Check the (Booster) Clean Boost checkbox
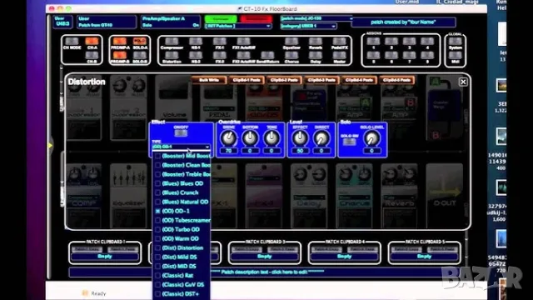 [157, 165]
